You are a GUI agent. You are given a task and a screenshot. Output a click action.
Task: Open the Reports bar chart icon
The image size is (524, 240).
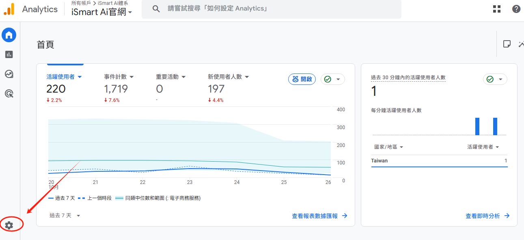pyautogui.click(x=9, y=54)
